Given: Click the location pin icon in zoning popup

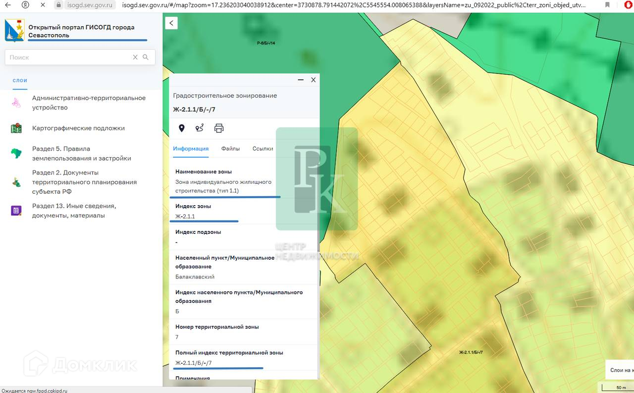Looking at the screenshot, I should [182, 128].
